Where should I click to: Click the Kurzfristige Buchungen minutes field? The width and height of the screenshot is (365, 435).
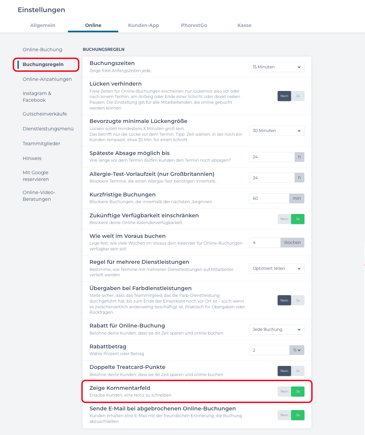pos(269,198)
